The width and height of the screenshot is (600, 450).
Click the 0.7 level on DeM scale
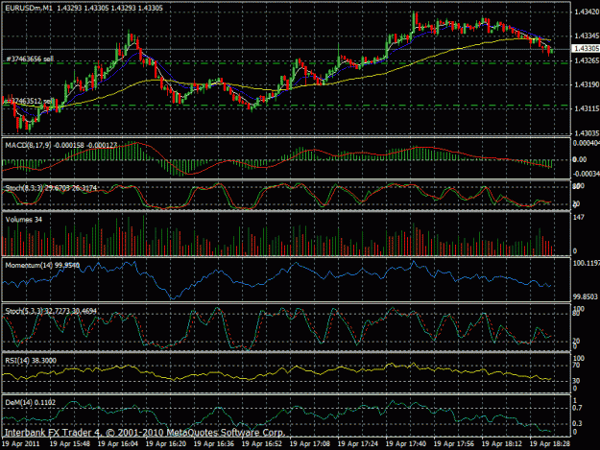[x=577, y=408]
